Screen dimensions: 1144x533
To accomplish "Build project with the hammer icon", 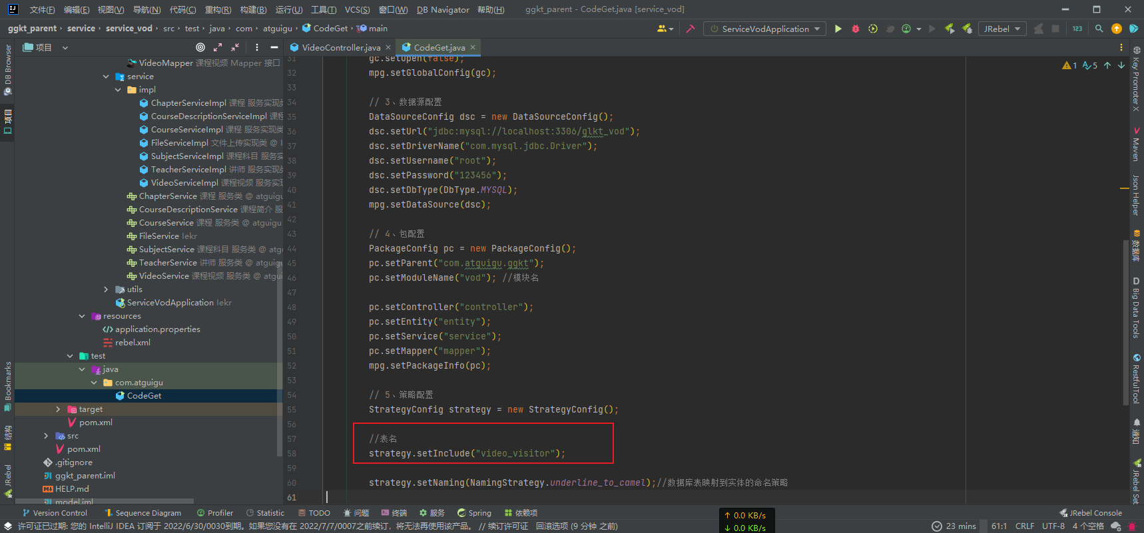I will click(691, 29).
